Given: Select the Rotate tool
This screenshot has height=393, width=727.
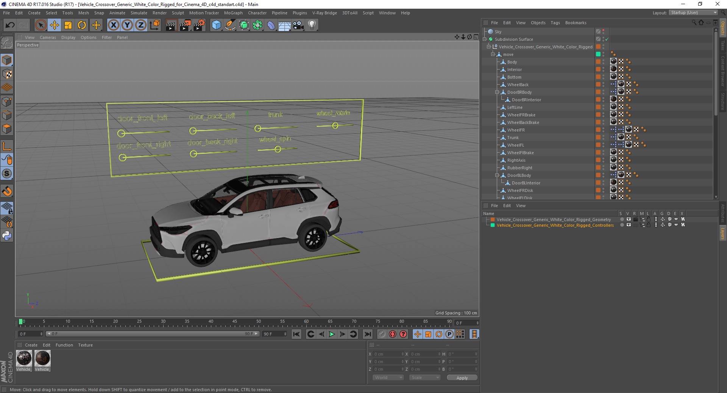Looking at the screenshot, I should [82, 25].
